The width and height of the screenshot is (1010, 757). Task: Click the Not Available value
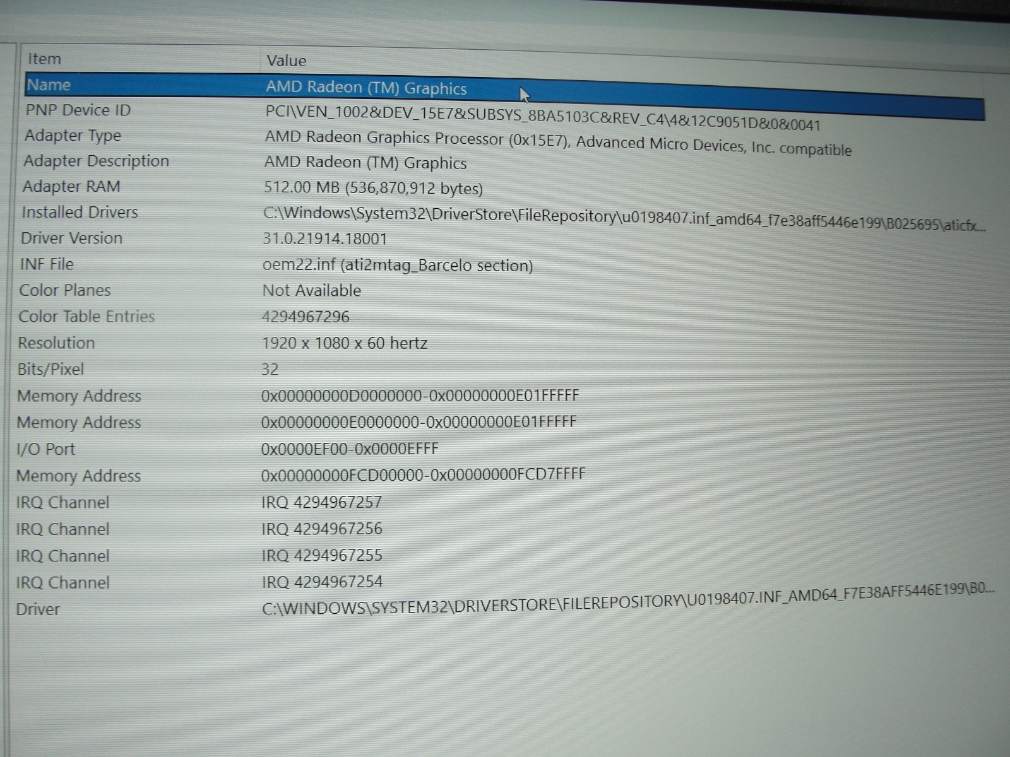coord(312,291)
